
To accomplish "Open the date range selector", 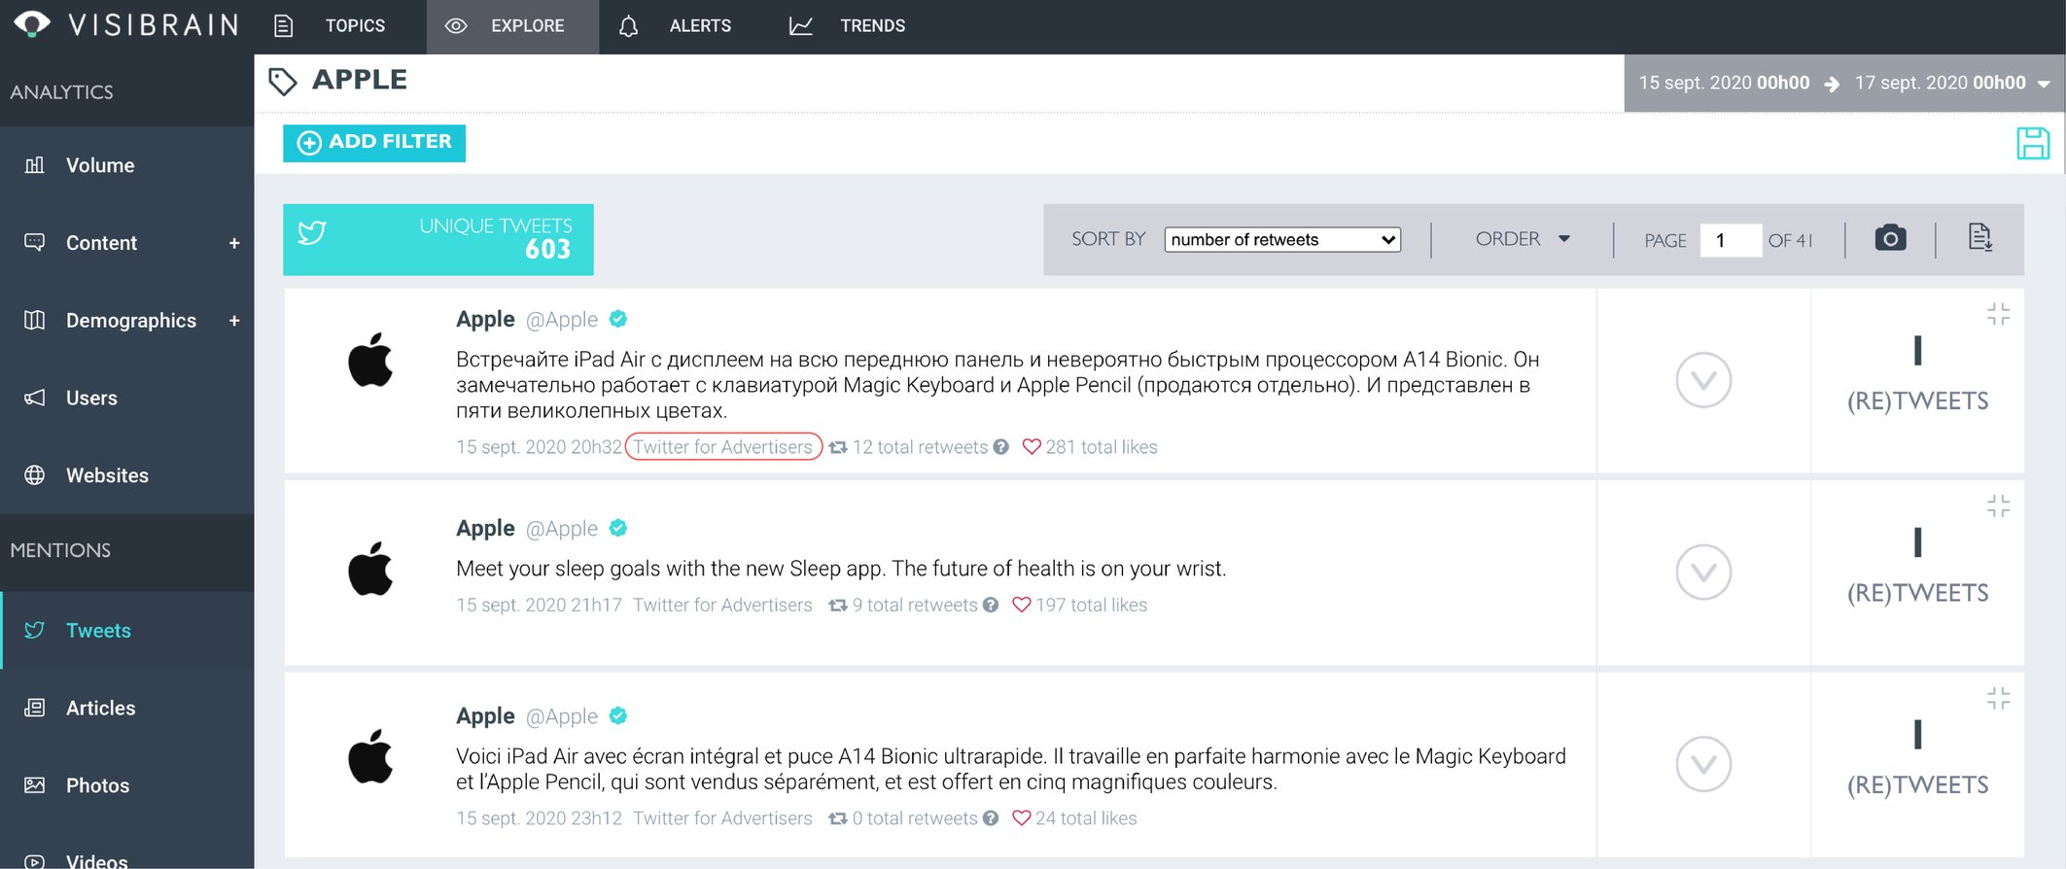I will pos(1844,84).
